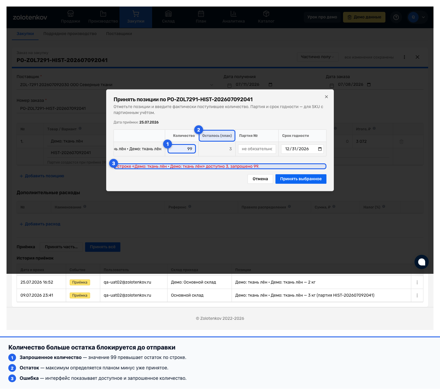Focus the Количество field with 99
440x389 pixels.
[182, 149]
